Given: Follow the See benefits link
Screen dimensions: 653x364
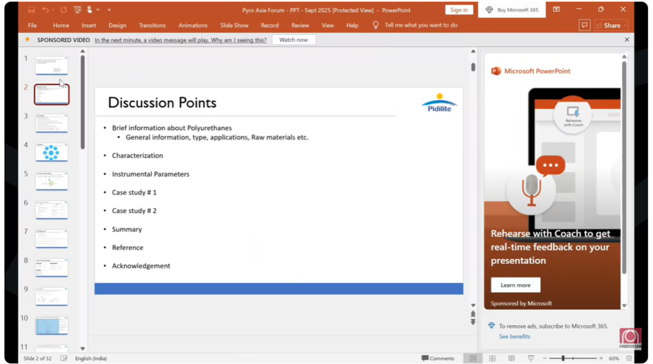Looking at the screenshot, I should (514, 337).
